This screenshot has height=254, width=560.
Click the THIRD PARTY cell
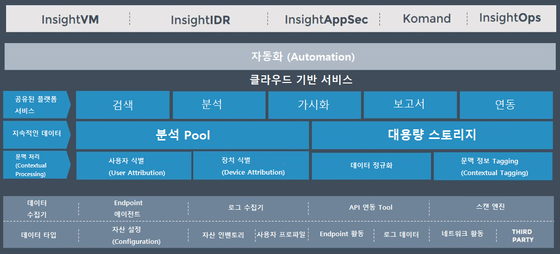(523, 236)
